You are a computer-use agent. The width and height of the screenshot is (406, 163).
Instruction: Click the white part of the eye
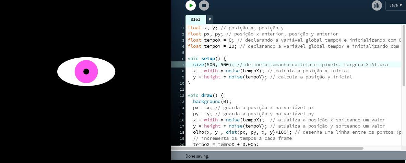pyautogui.click(x=105, y=72)
